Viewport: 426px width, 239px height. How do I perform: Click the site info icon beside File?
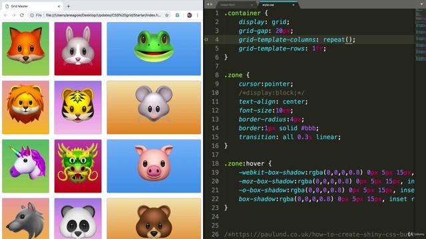32,15
